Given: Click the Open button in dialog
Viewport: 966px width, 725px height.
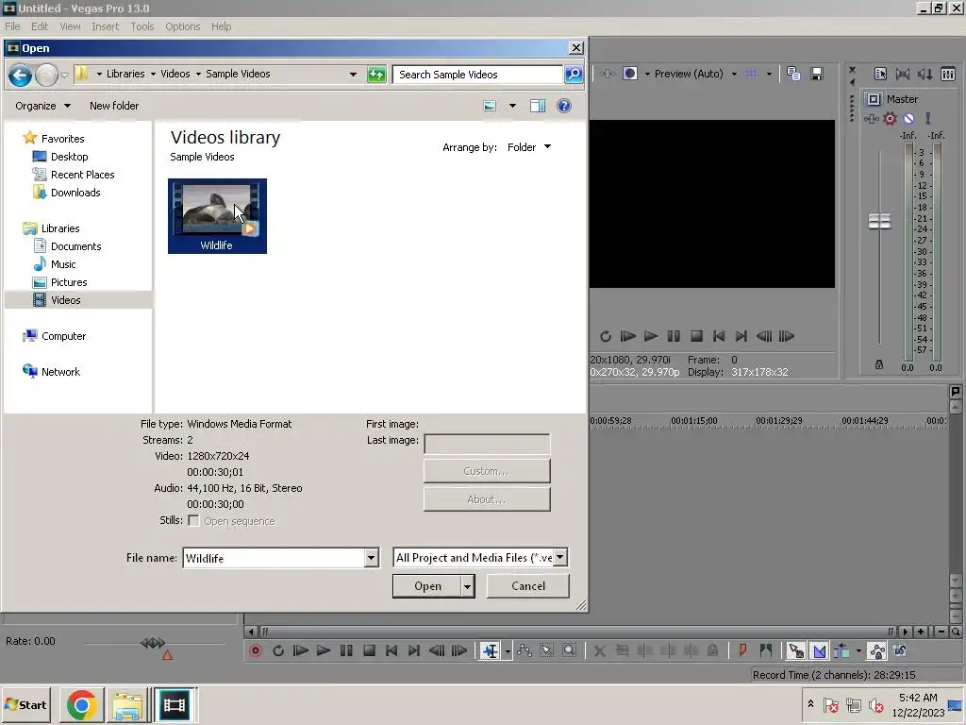Looking at the screenshot, I should pyautogui.click(x=427, y=586).
